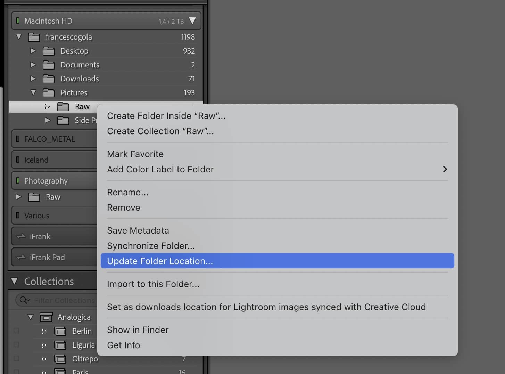Image resolution: width=505 pixels, height=374 pixels.
Task: Click the Macintosh HD green volume indicator
Action: 18,21
